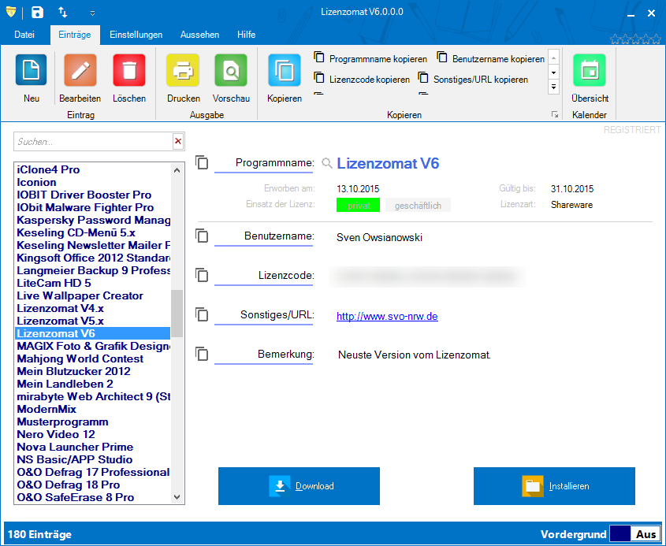Click the large Kopieren icon
This screenshot has height=546, width=666.
tap(285, 70)
